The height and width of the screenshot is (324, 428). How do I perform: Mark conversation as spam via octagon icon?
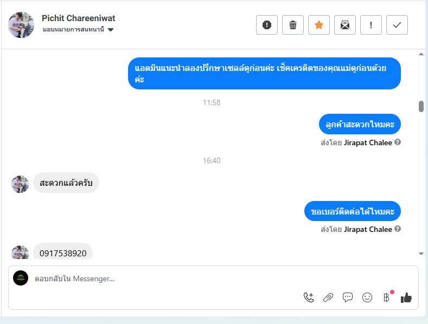(x=267, y=25)
